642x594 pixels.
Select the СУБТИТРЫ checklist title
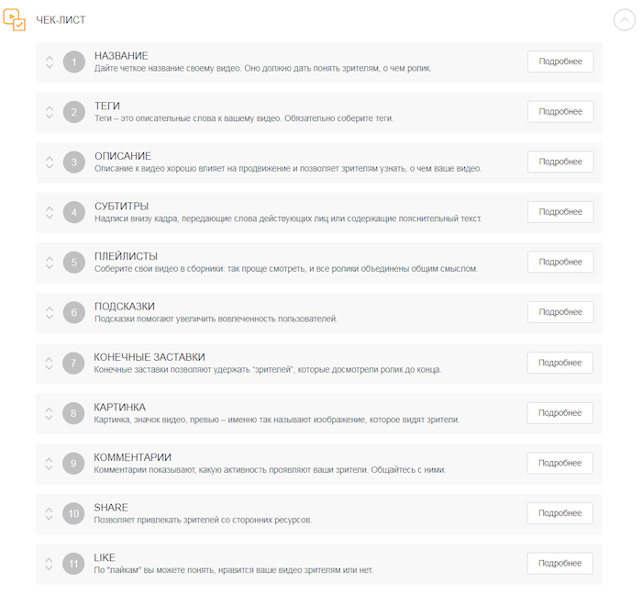[121, 207]
